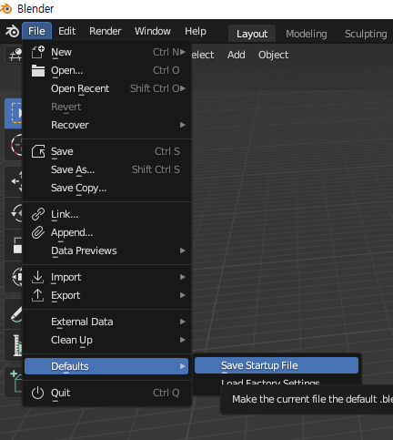Click the Save icon in File menu
The height and width of the screenshot is (440, 393).
point(38,151)
